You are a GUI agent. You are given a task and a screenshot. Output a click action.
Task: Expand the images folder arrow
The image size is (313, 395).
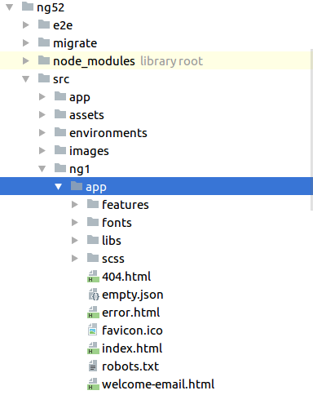[x=42, y=151]
